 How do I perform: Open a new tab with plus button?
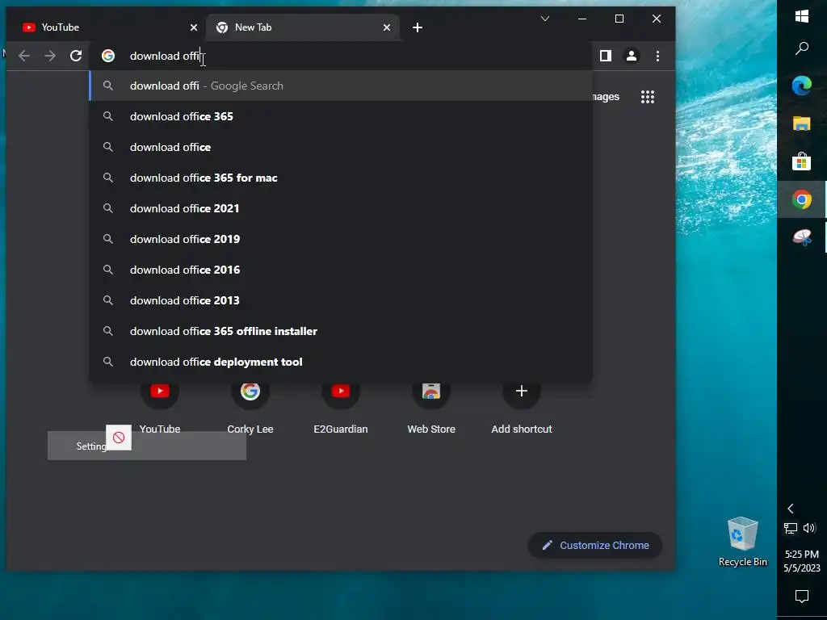418,27
